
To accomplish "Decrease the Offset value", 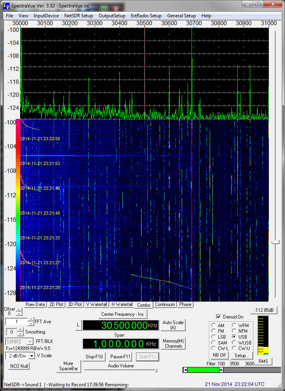I will pos(19,313).
